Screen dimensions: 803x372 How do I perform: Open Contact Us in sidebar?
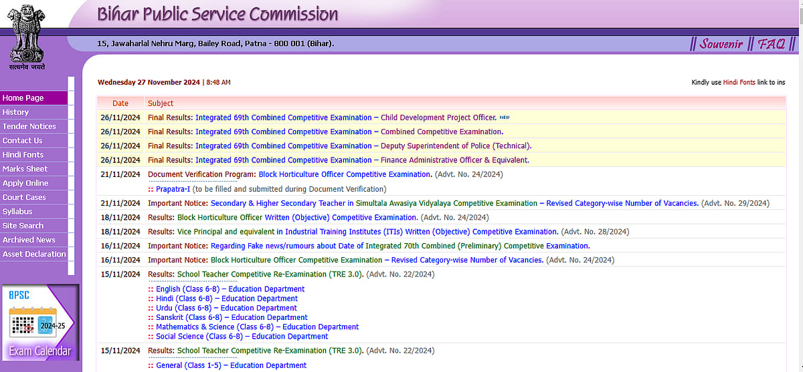click(x=23, y=140)
